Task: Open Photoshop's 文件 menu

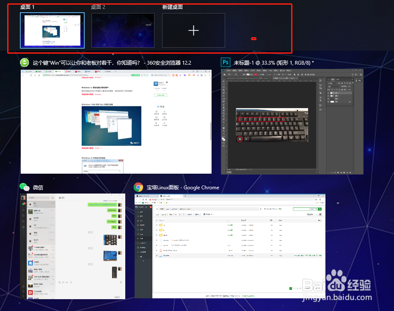Action: [228, 70]
